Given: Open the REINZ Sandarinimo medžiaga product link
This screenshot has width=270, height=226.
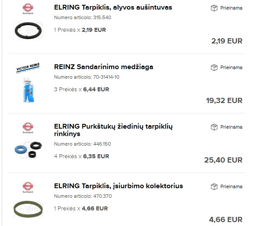Looking at the screenshot, I should tap(103, 67).
